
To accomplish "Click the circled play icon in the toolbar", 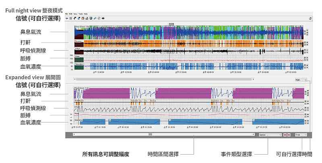I will pyautogui.click(x=99, y=18).
